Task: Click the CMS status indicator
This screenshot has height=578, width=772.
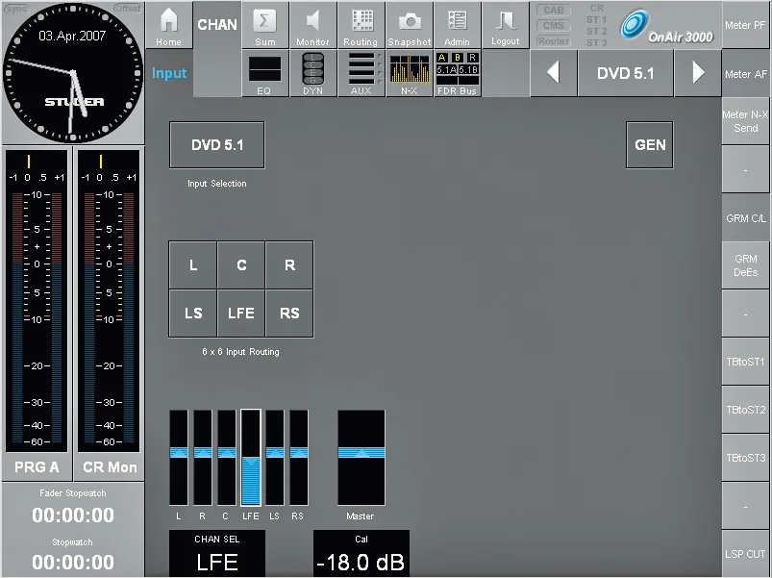Action: pos(554,25)
